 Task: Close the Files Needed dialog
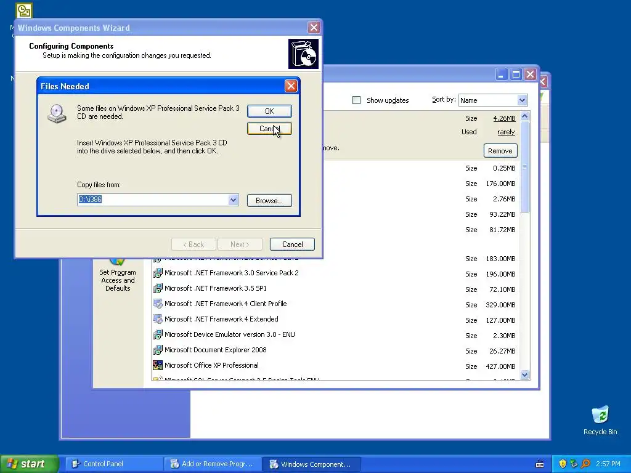[x=291, y=86]
